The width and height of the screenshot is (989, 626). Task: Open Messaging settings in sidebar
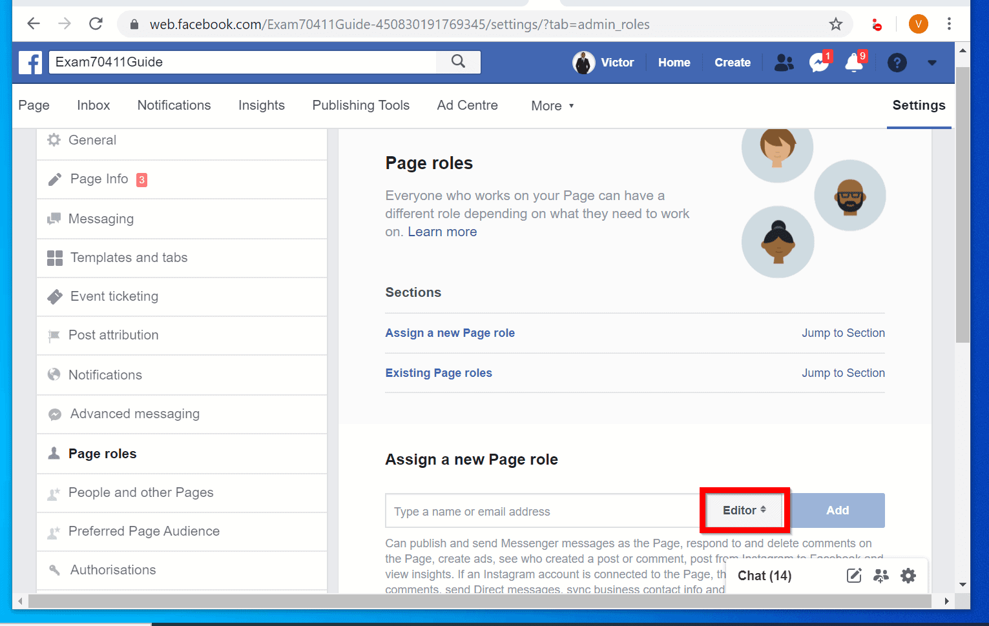182,219
